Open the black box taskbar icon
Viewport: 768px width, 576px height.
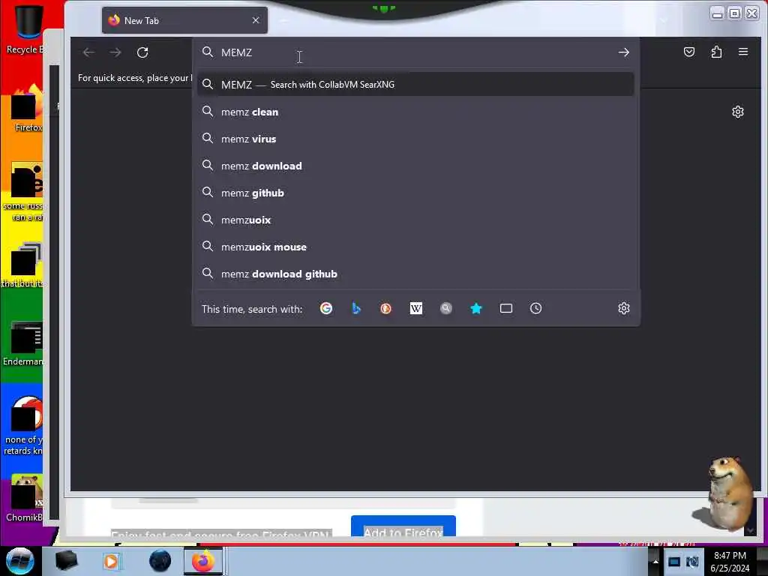point(66,561)
